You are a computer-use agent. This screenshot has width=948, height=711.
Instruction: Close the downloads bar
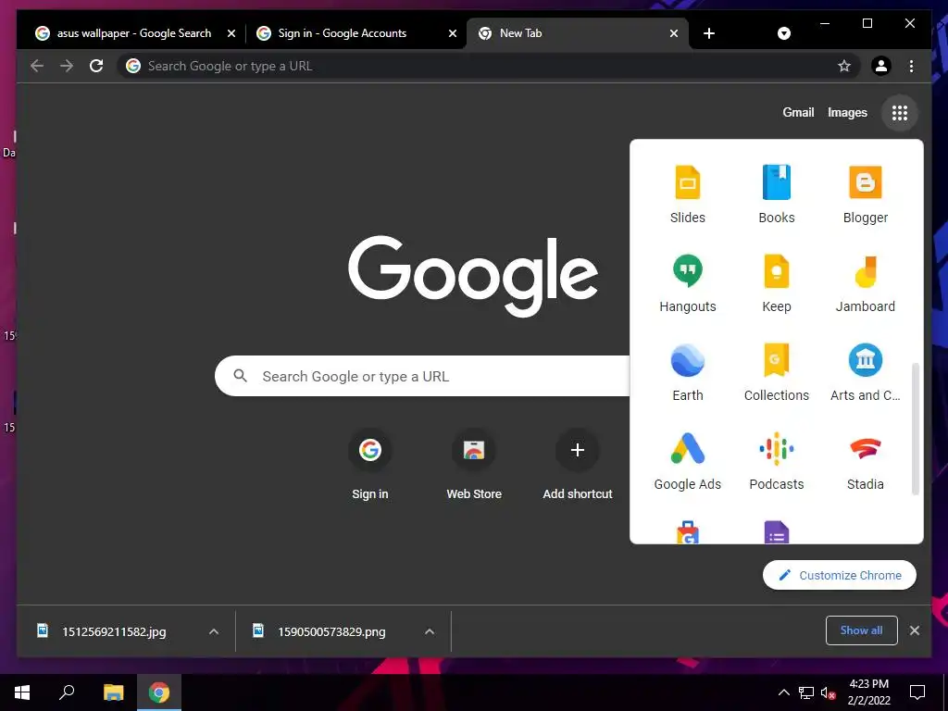tap(914, 630)
